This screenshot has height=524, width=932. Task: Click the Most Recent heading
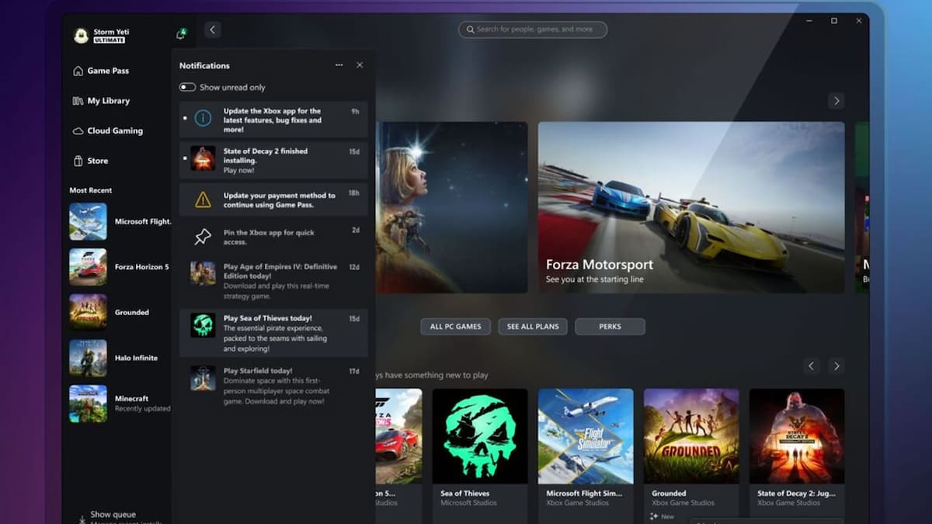[91, 190]
